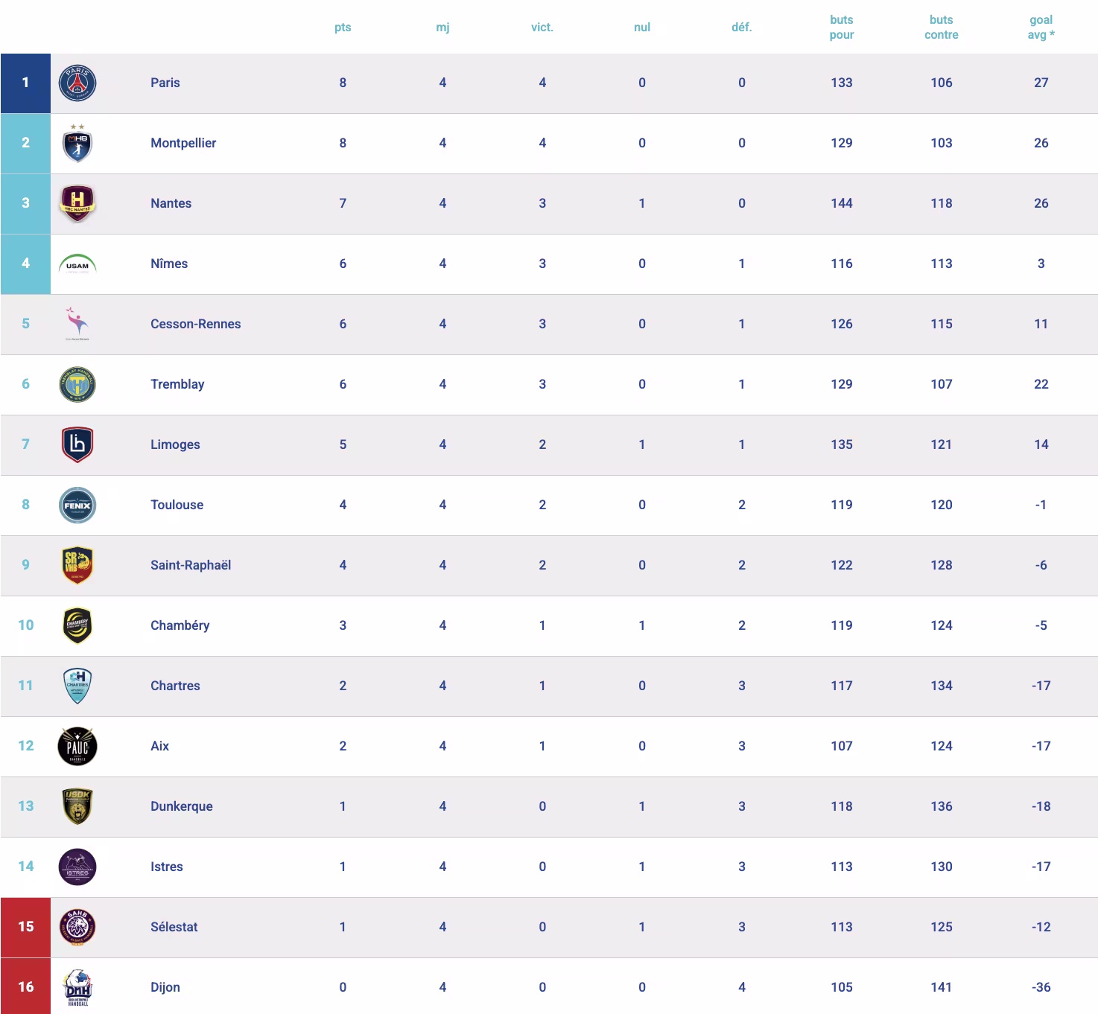Click the Montpellier MHB team crest
The image size is (1098, 1014).
click(x=77, y=144)
